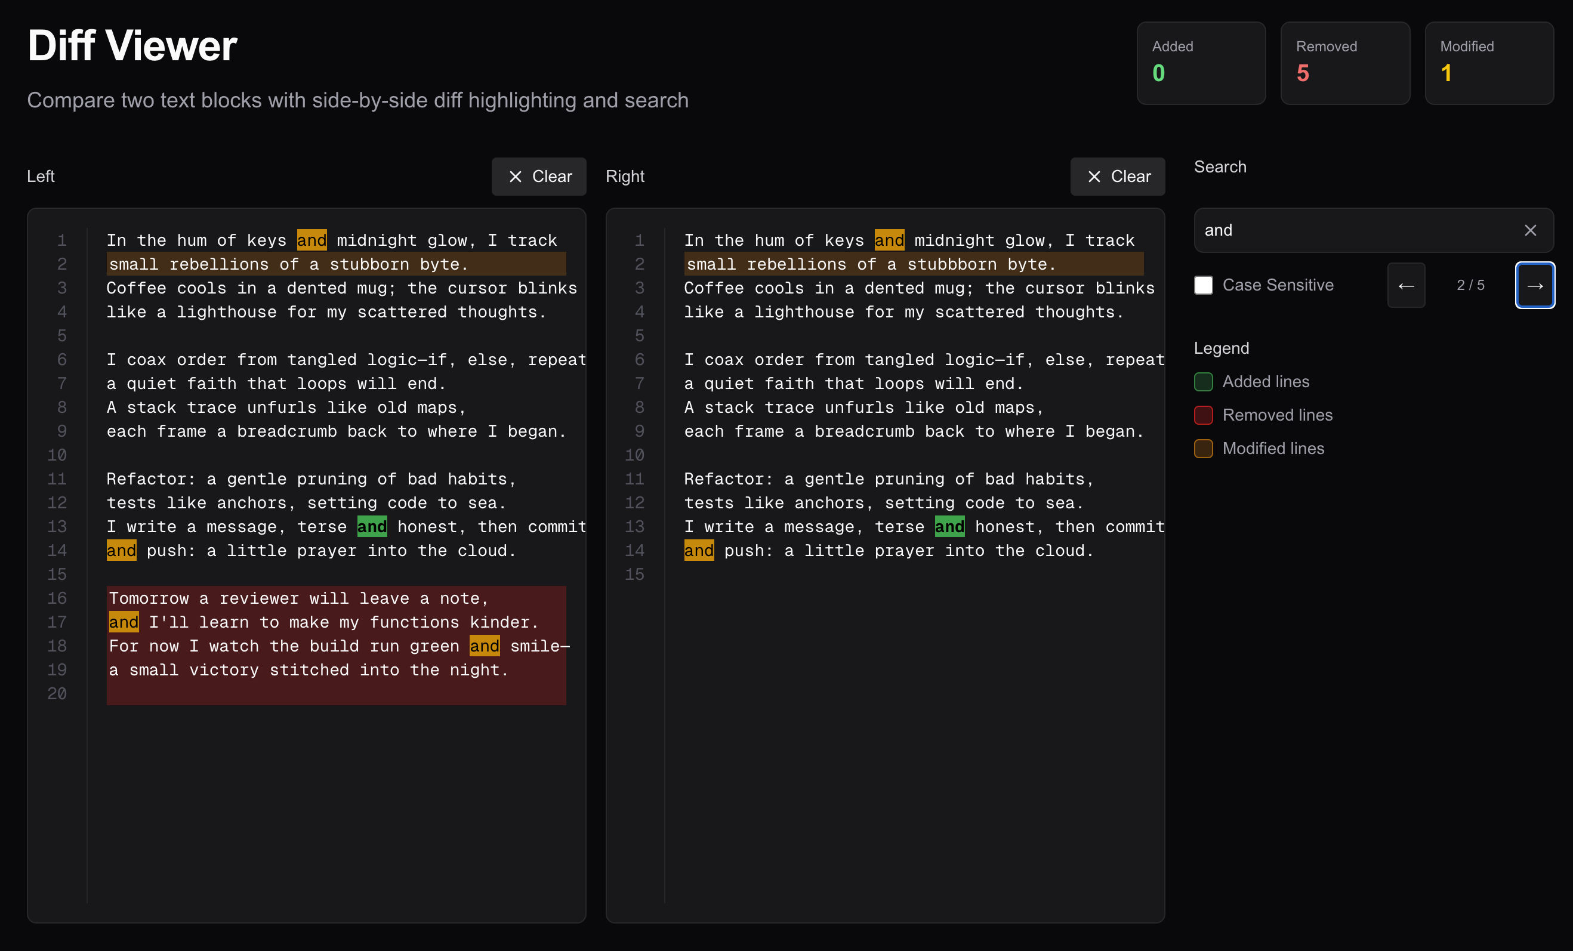Click the Right panel label
Viewport: 1573px width, 951px height.
tap(625, 176)
